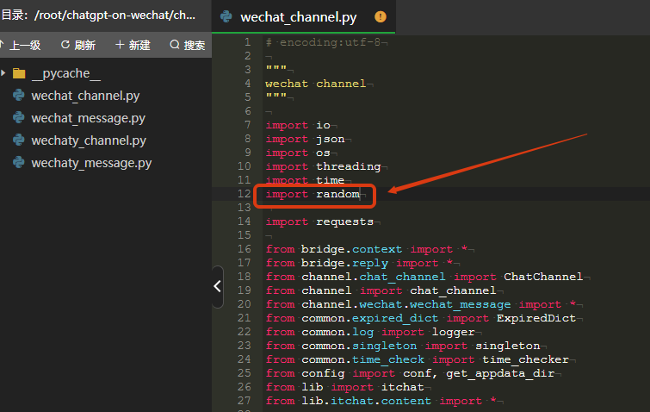The height and width of the screenshot is (412, 650).
Task: Select wechat_message.py in file list
Action: (89, 118)
